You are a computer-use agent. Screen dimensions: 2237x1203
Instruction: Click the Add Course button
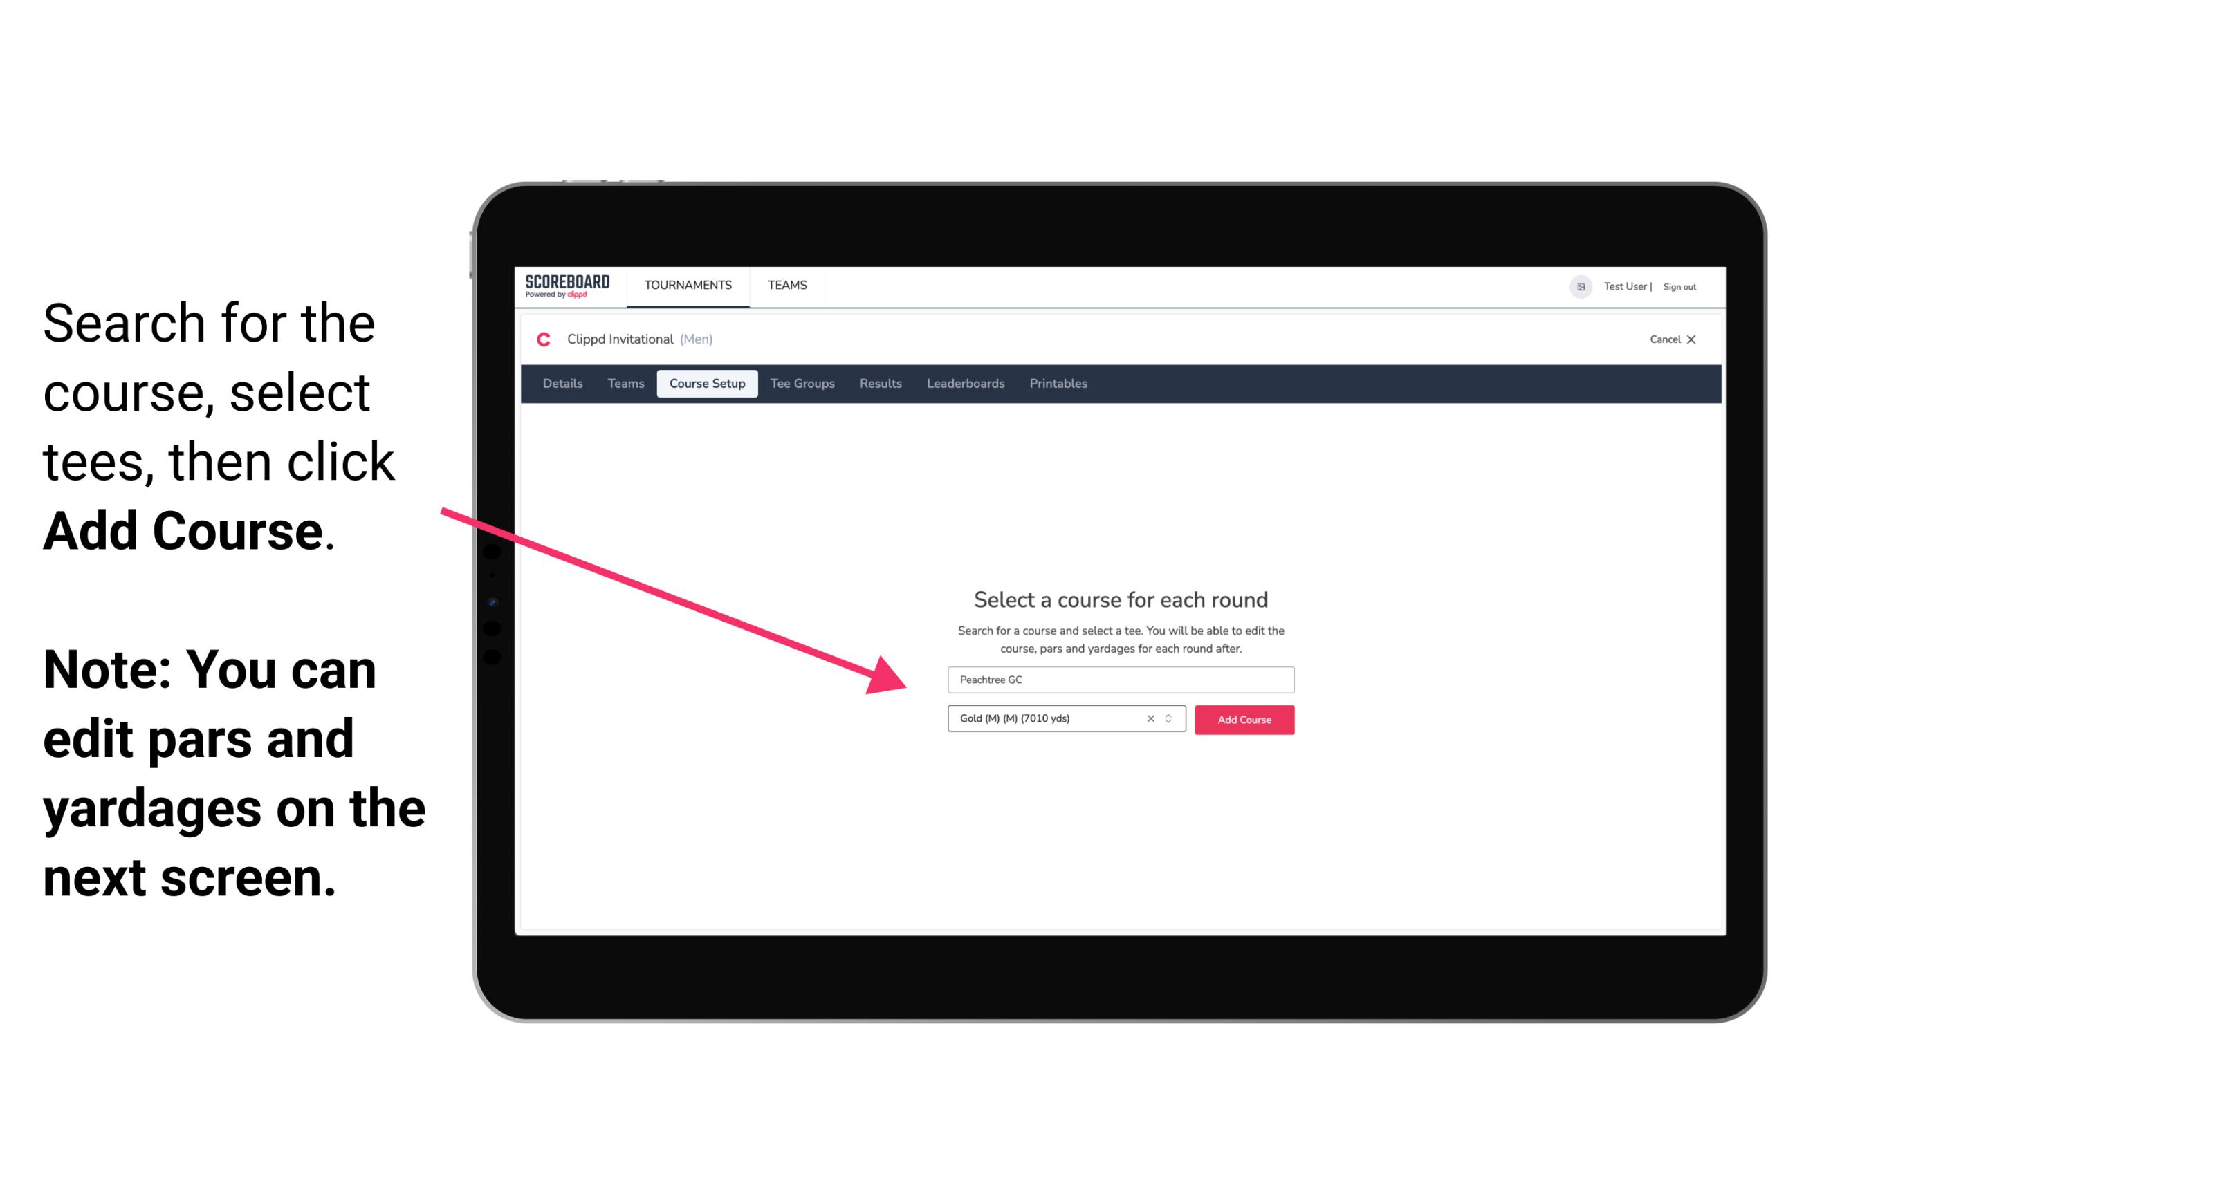1243,720
